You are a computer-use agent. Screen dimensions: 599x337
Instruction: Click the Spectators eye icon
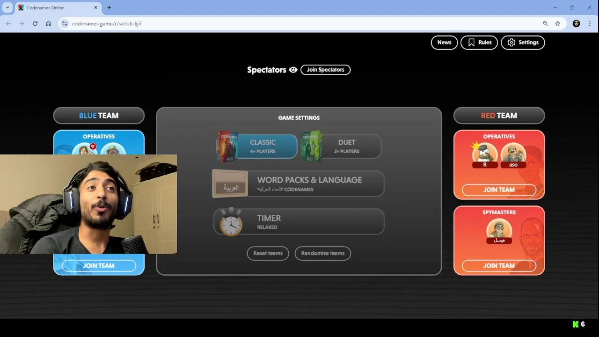293,70
